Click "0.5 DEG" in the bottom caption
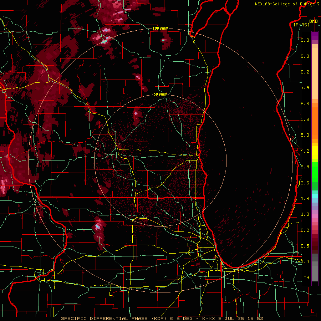The width and height of the screenshot is (321, 321). tap(182, 319)
